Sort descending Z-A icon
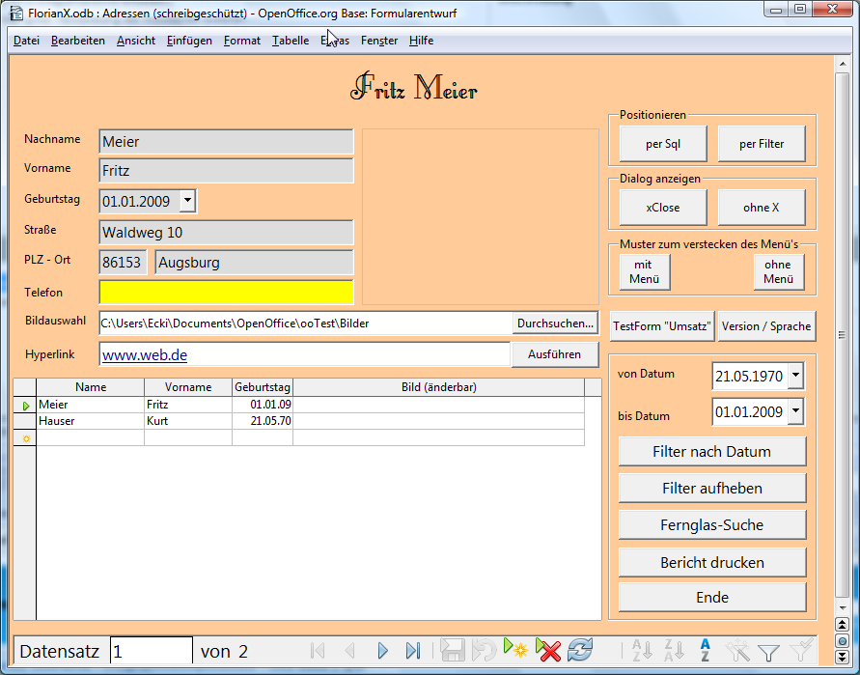The image size is (860, 675). pos(674,650)
